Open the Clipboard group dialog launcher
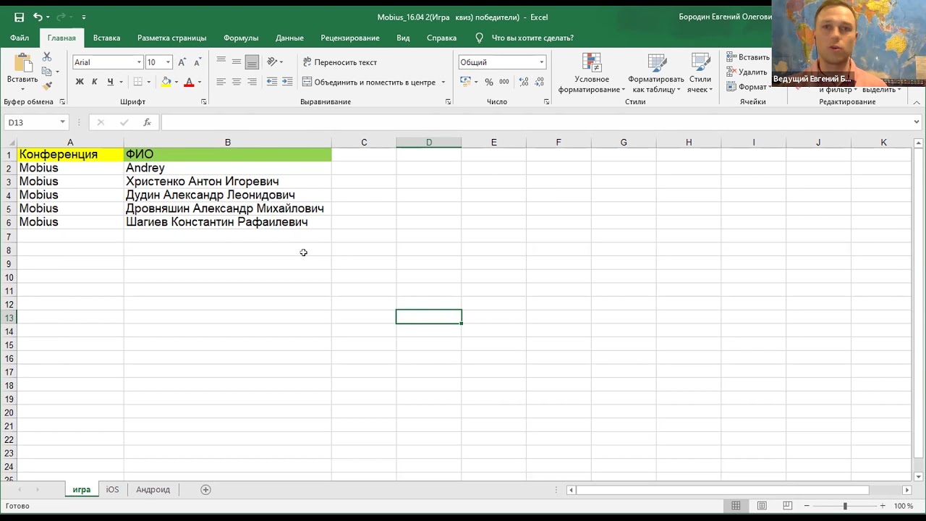This screenshot has width=926, height=521. pos(62,102)
